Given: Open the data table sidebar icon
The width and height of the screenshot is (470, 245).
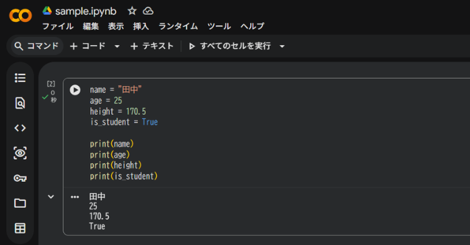Looking at the screenshot, I should click(x=20, y=228).
